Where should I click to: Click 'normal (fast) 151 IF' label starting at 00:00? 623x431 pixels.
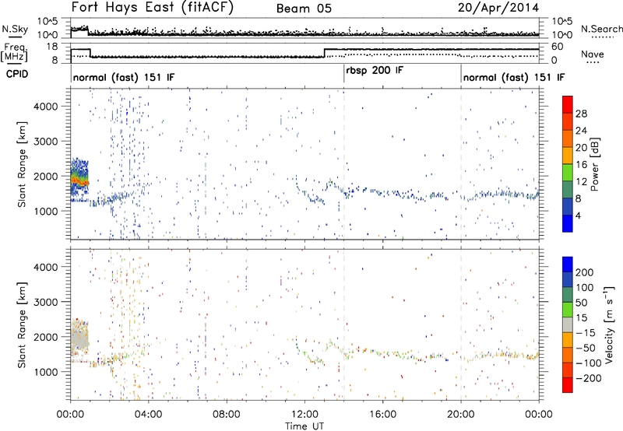(x=124, y=77)
